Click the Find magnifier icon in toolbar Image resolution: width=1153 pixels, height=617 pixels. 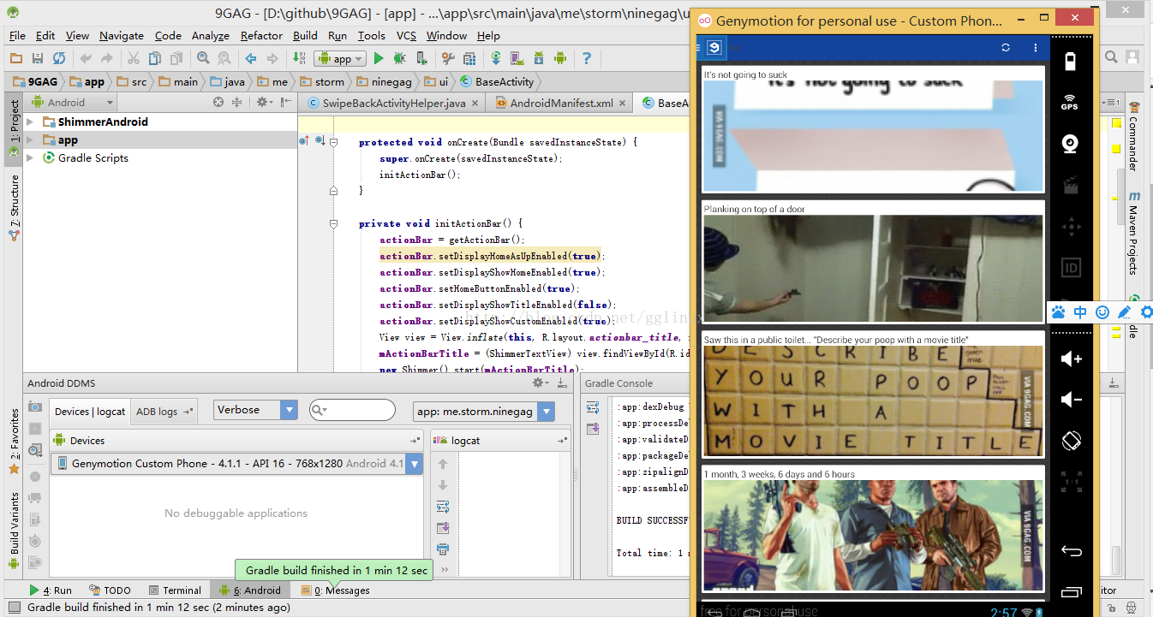click(203, 58)
